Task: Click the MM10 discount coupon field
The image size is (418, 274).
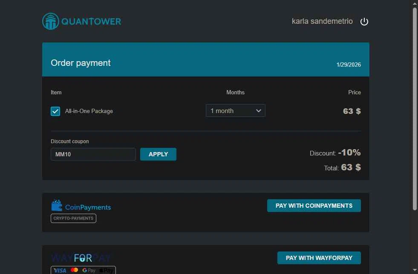Action: coord(93,154)
